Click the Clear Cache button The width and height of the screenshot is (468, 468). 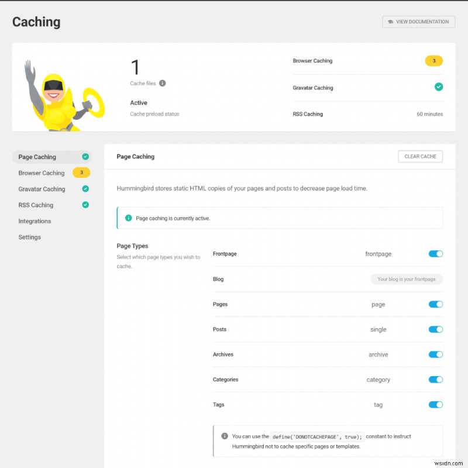pyautogui.click(x=420, y=156)
